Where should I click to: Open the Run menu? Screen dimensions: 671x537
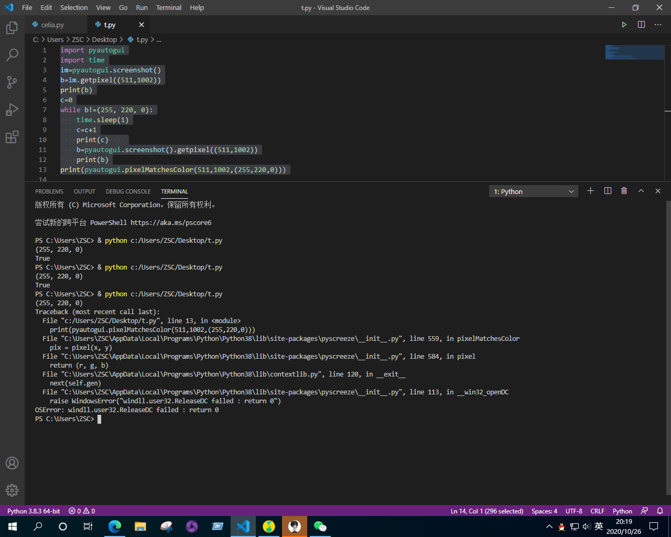[x=142, y=7]
